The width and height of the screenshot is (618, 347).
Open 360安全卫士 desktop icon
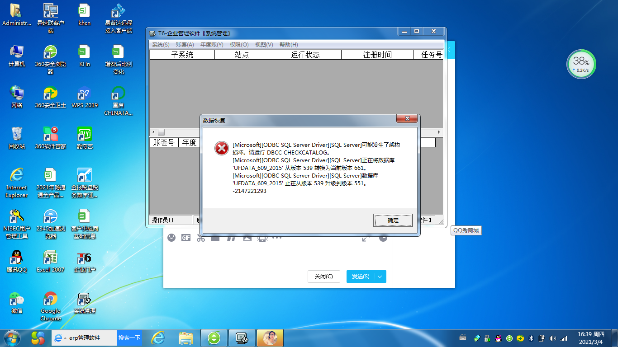[x=51, y=97]
